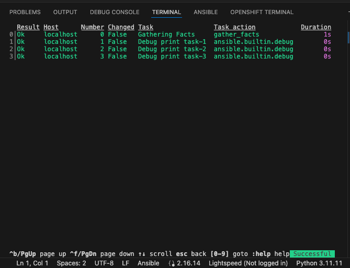Change file encoding UTF-8
The width and height of the screenshot is (350, 268).
point(104,263)
